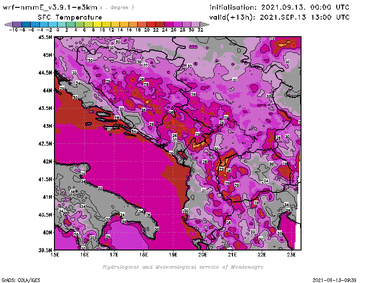This screenshot has width=366, height=283.
Task: Select the cyan legend swatch between -2 and 0
Action: [x=53, y=24]
